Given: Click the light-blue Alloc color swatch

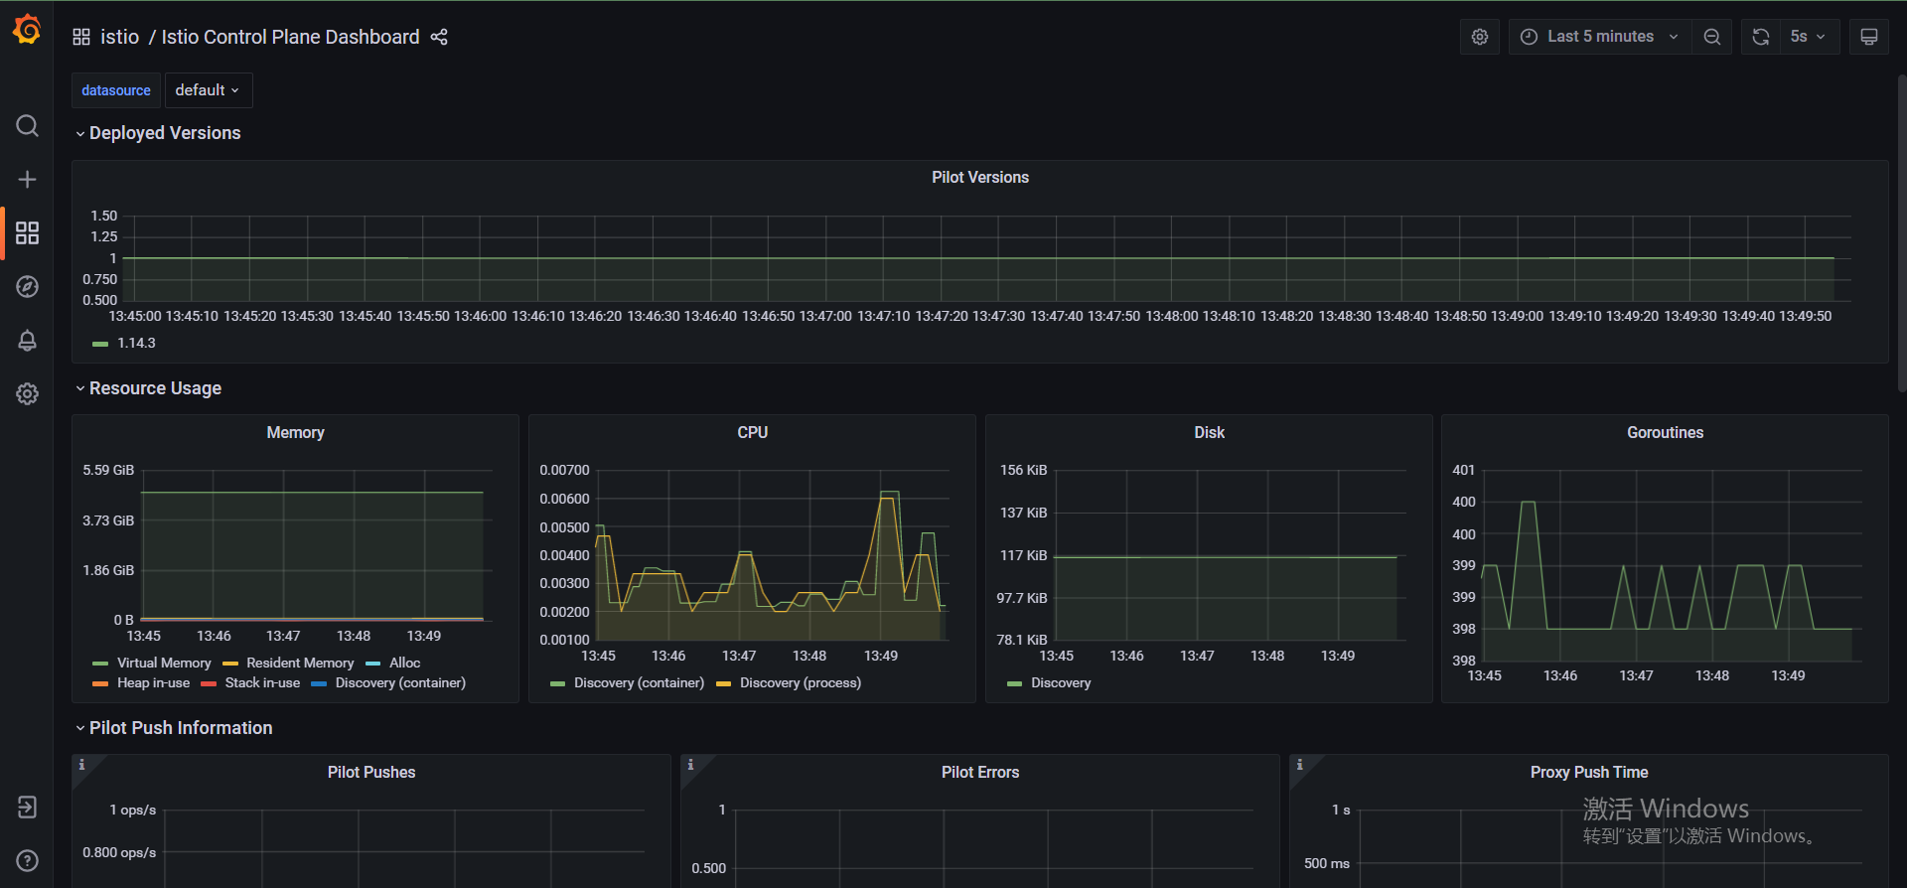Looking at the screenshot, I should (373, 664).
